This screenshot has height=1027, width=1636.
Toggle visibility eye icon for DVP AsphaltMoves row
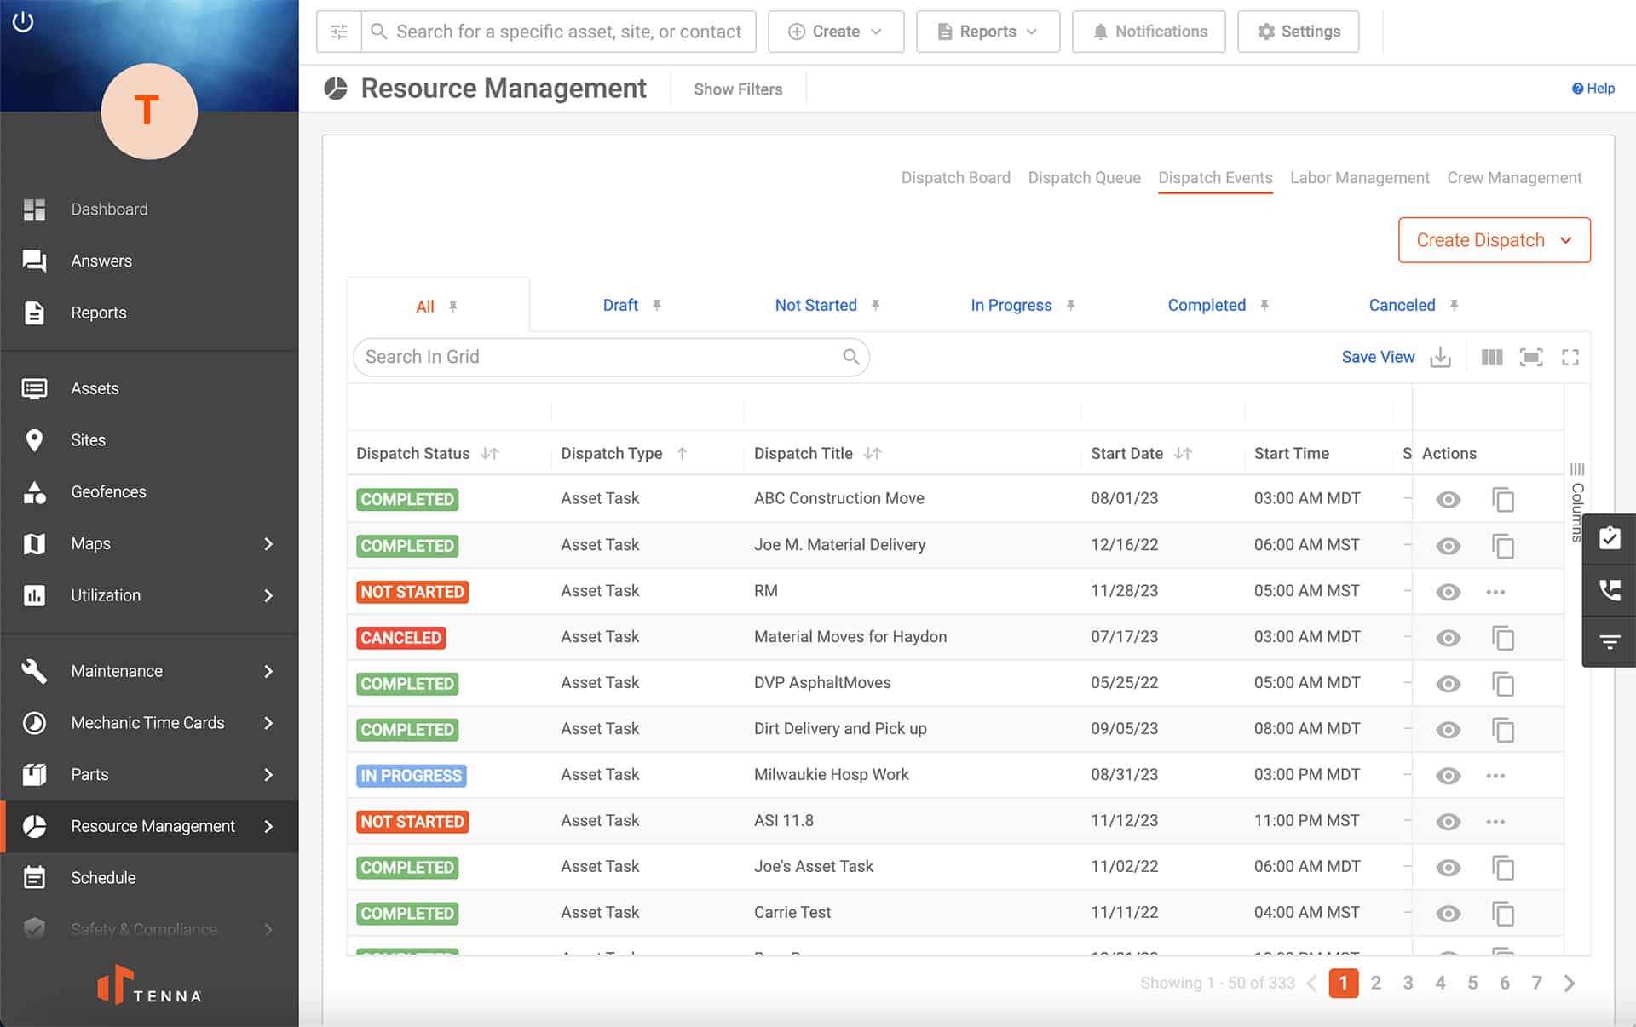pos(1447,683)
